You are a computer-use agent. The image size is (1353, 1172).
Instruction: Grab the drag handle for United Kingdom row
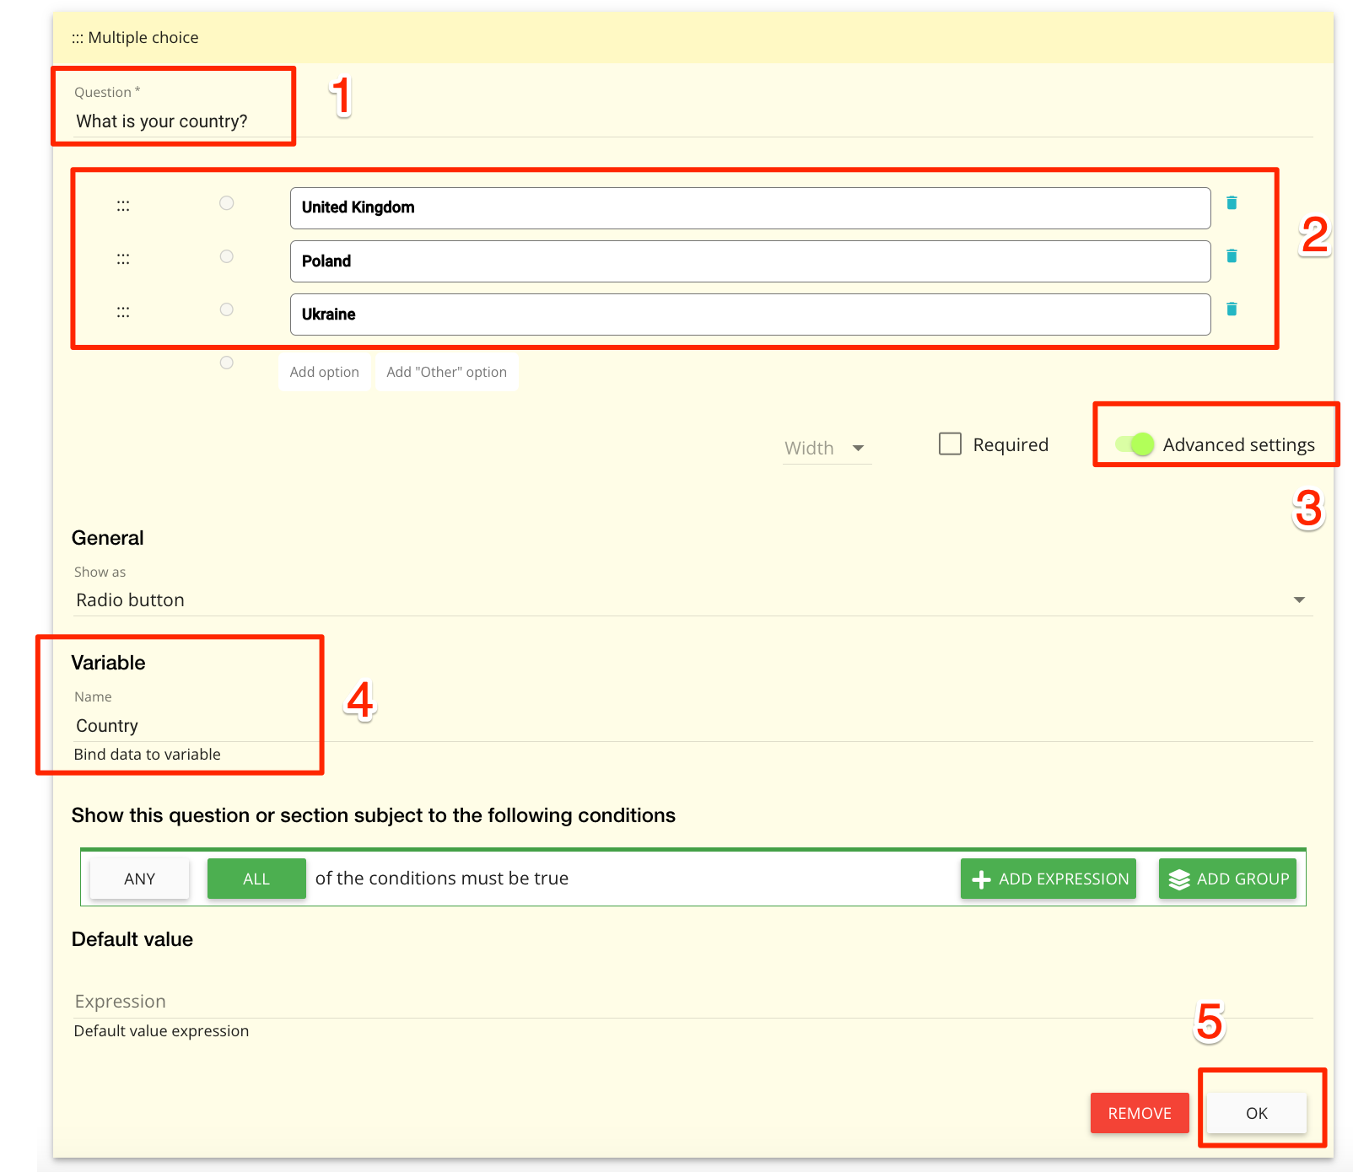point(123,207)
